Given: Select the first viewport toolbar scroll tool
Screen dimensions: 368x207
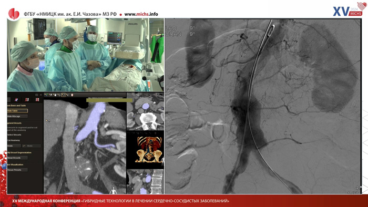Looking at the screenshot, I should coord(46,95).
